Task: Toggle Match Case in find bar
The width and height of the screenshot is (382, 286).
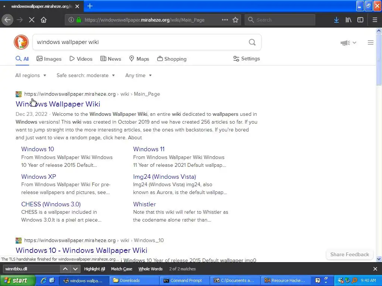Action: click(x=122, y=269)
